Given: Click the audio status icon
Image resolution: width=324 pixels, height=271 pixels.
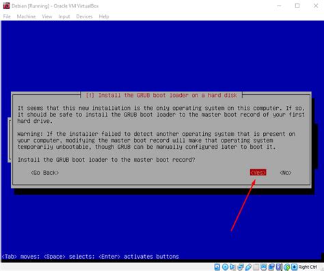Looking at the screenshot, I should pos(232,267).
